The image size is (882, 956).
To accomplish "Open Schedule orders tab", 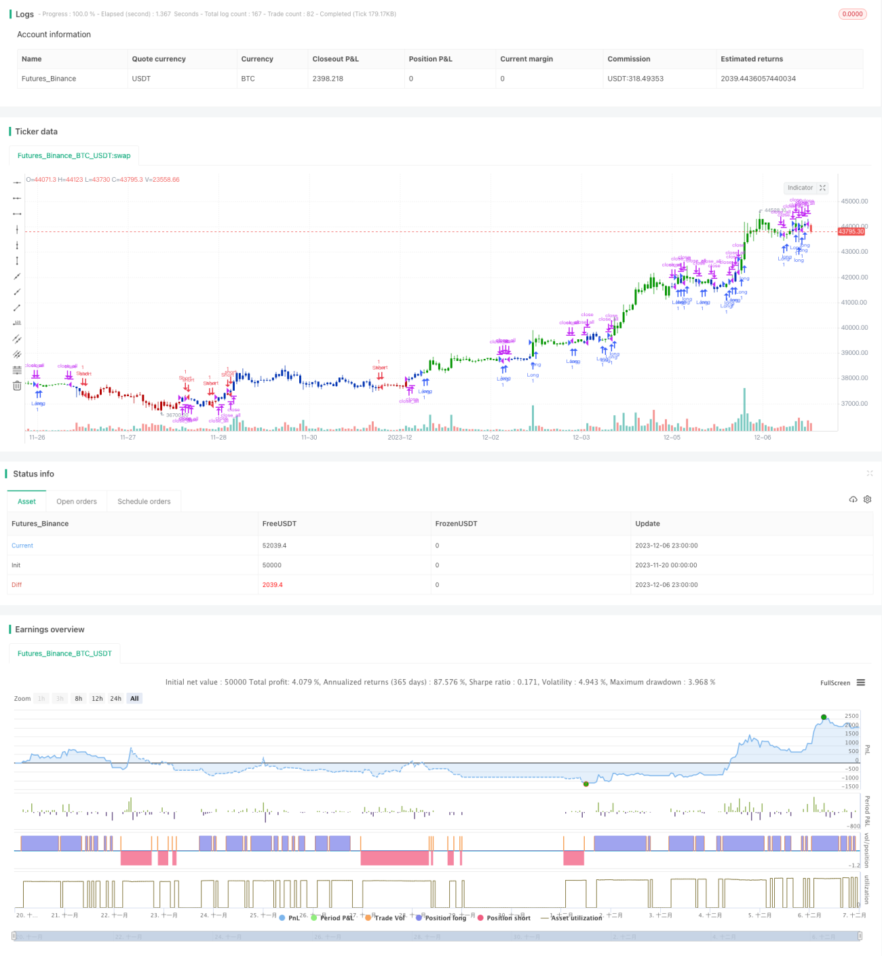I will point(144,501).
